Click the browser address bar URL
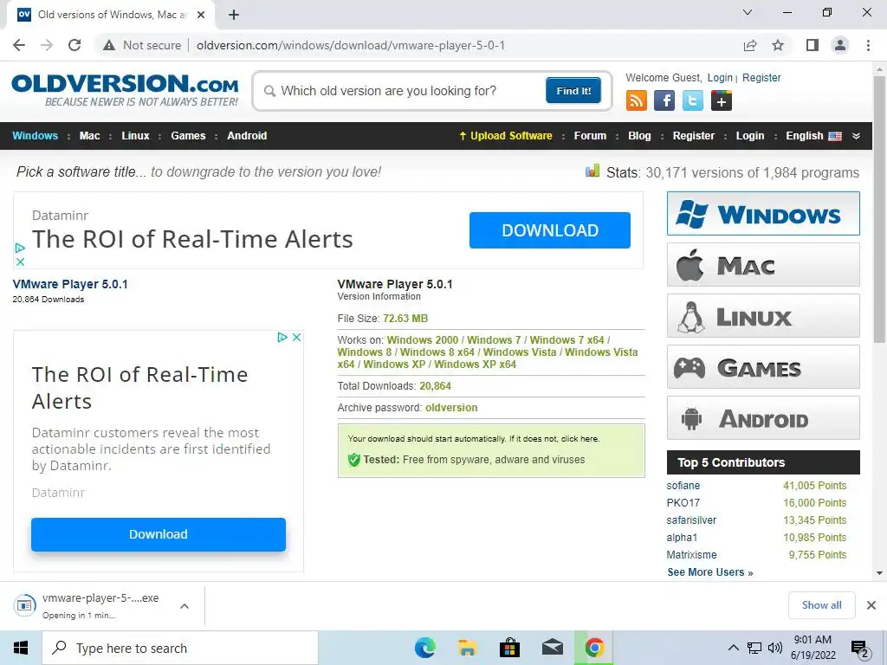Screen dimensions: 887x665 tap(351, 45)
